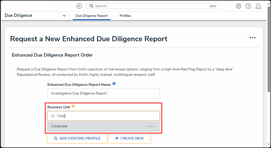Image resolution: width=271 pixels, height=148 pixels.
Task: Click the plus create icon in top bar
Action: 79,6
